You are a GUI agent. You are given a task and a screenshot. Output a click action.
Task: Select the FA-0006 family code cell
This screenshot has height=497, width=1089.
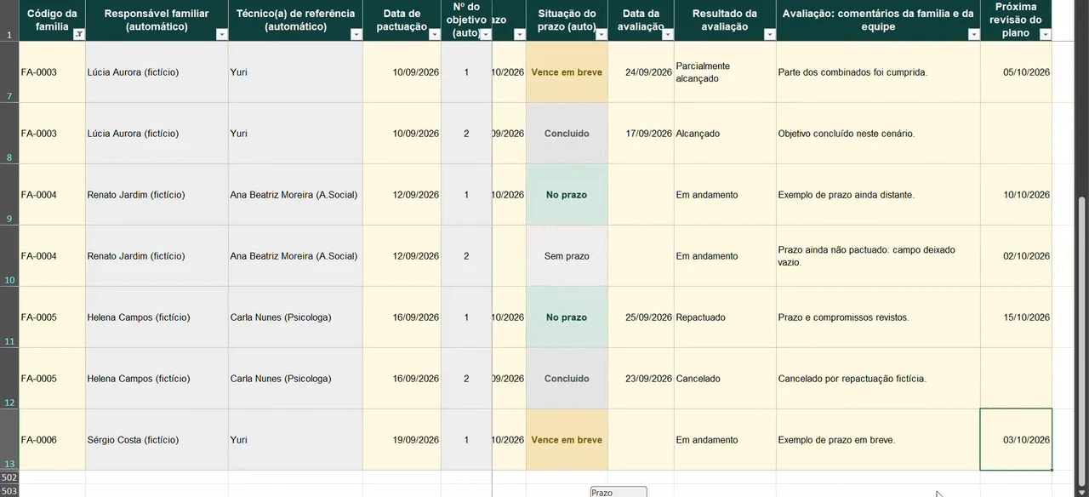tap(52, 440)
